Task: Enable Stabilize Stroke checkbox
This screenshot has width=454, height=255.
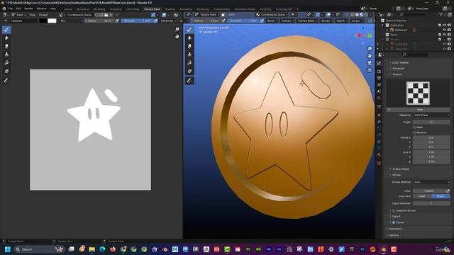Action: pyautogui.click(x=394, y=211)
